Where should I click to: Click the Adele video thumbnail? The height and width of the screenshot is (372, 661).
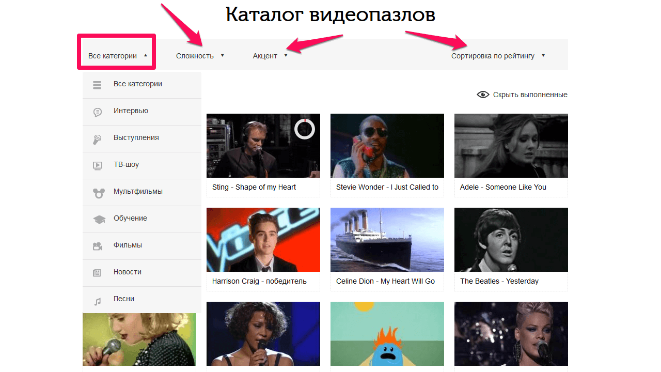click(x=511, y=146)
